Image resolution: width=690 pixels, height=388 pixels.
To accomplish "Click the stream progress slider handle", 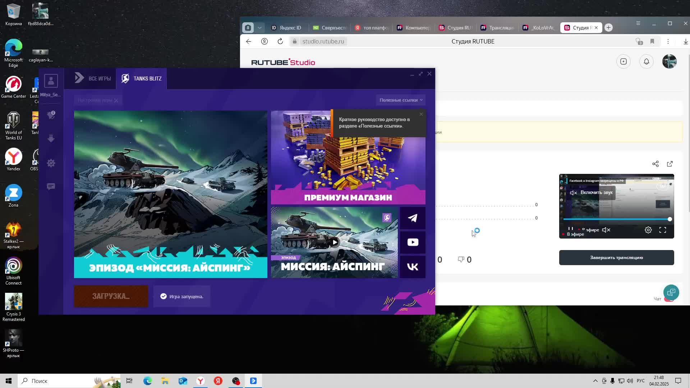I will (x=670, y=219).
